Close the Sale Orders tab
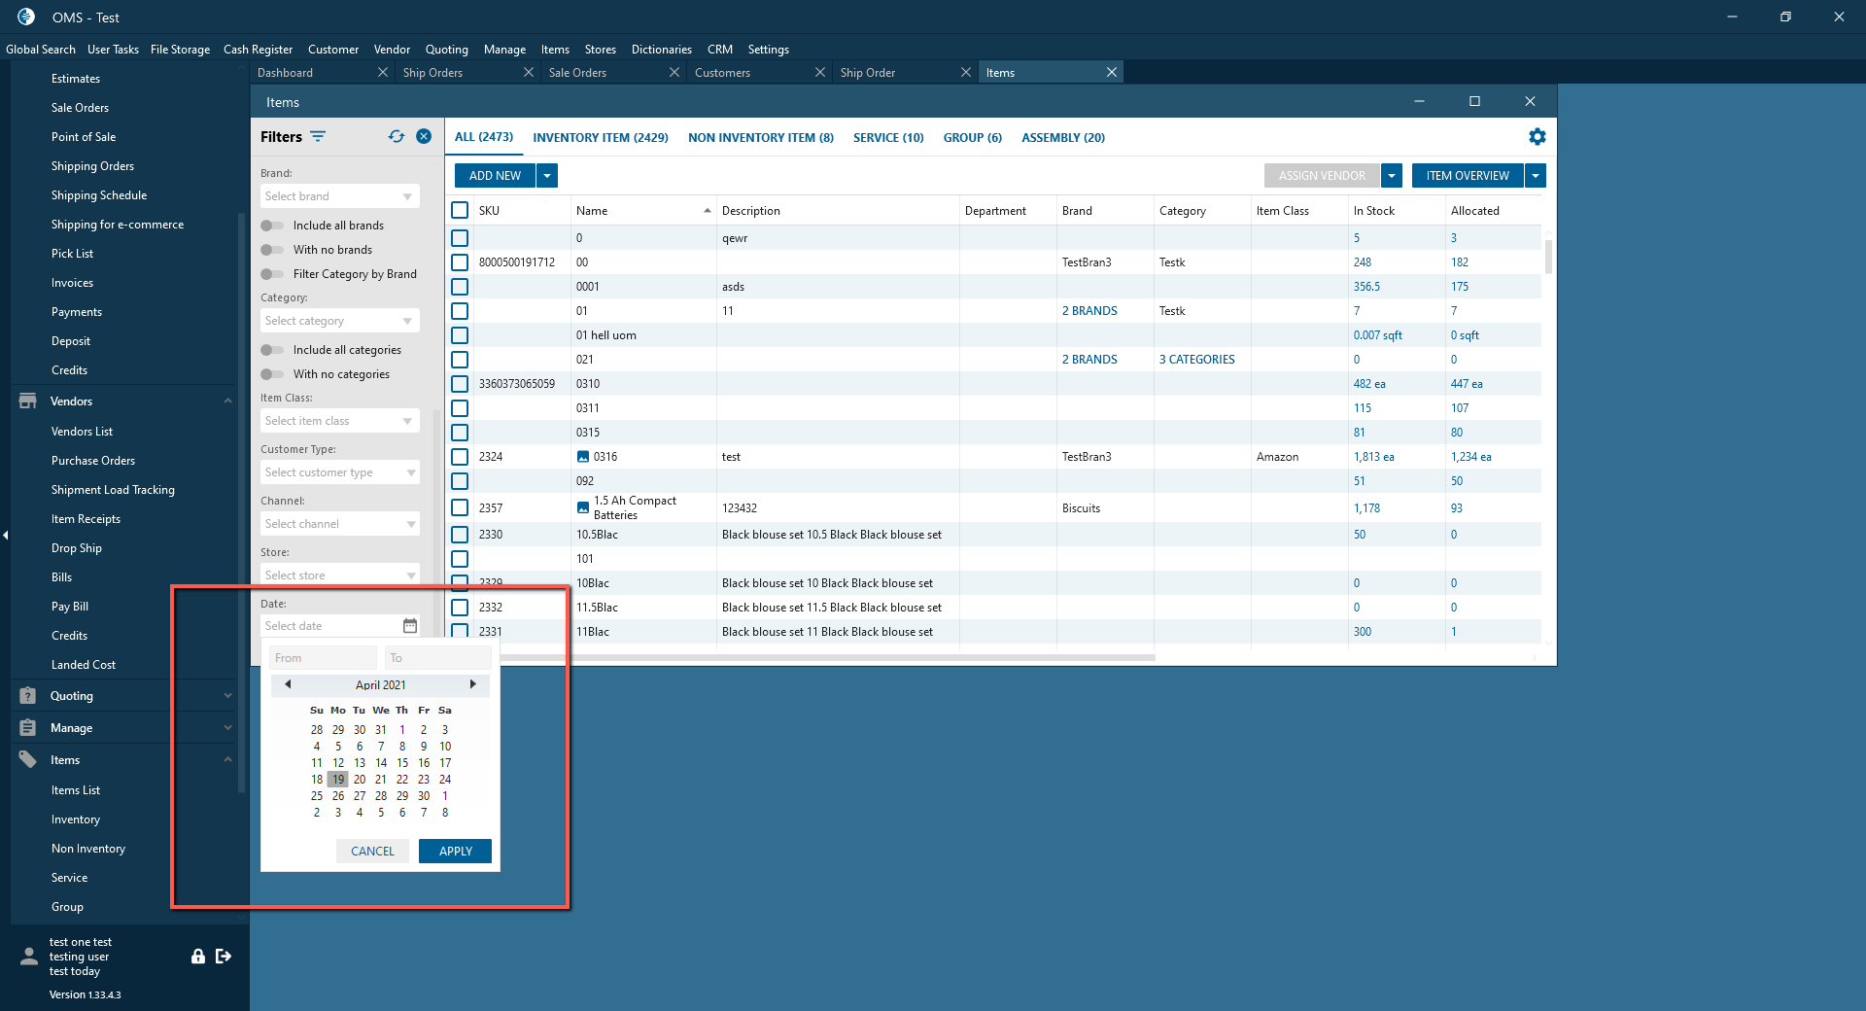This screenshot has height=1011, width=1866. click(x=674, y=73)
